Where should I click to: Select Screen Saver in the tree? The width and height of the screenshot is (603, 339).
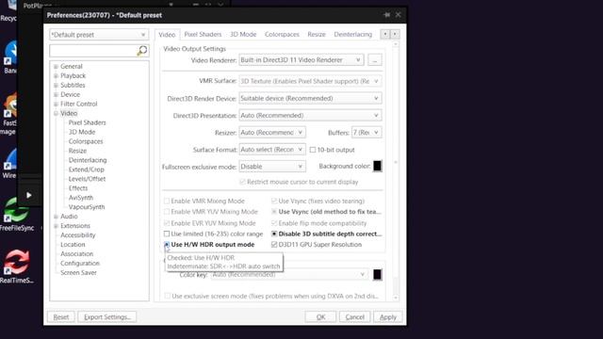[x=78, y=272]
